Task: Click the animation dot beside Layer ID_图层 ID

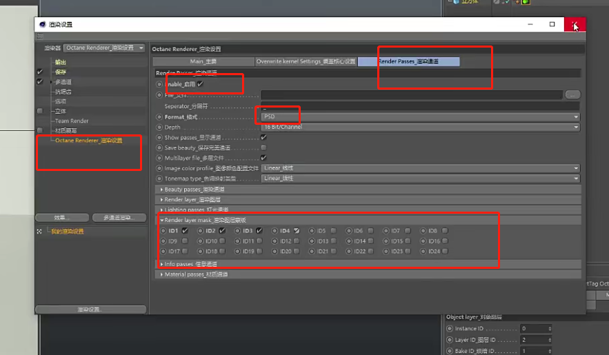Action: click(450, 339)
